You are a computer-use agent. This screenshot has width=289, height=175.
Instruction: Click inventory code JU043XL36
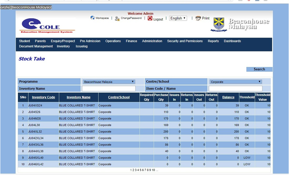pyautogui.click(x=36, y=145)
